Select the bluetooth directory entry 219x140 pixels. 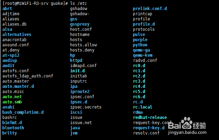(x=13, y=128)
